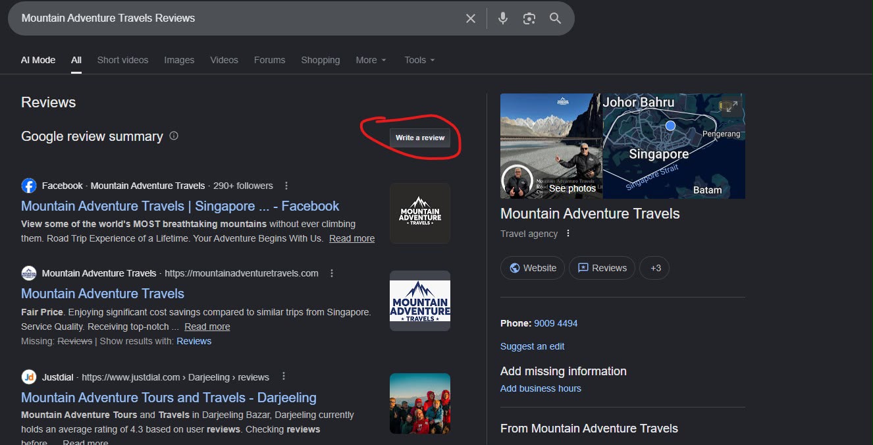Open Mountain Adventure Tours and Travels Darjeeling link

point(169,398)
